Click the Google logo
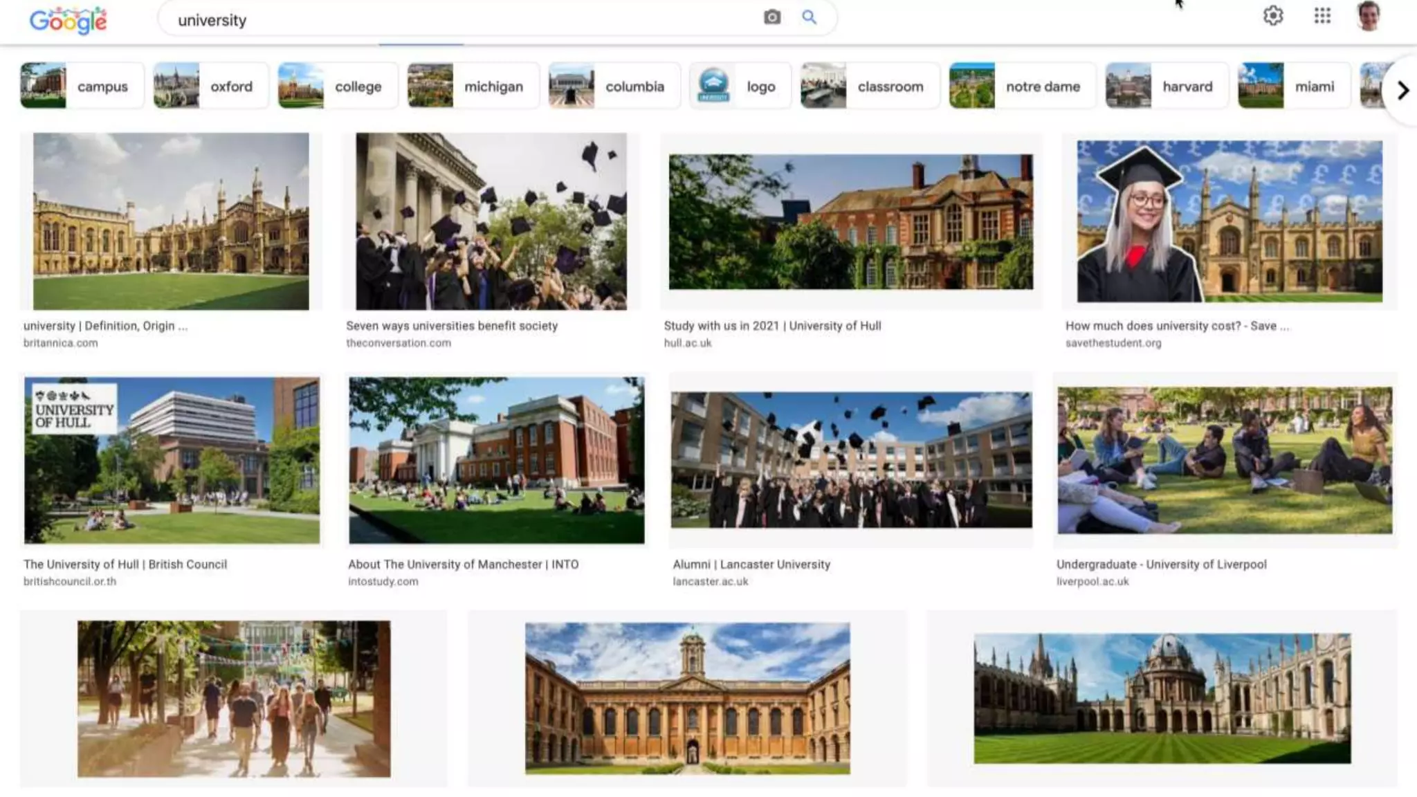 tap(68, 19)
